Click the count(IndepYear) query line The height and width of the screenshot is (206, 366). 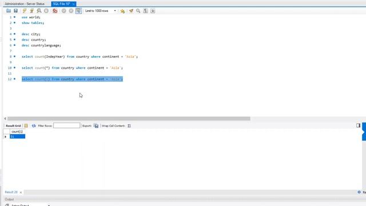coord(79,57)
